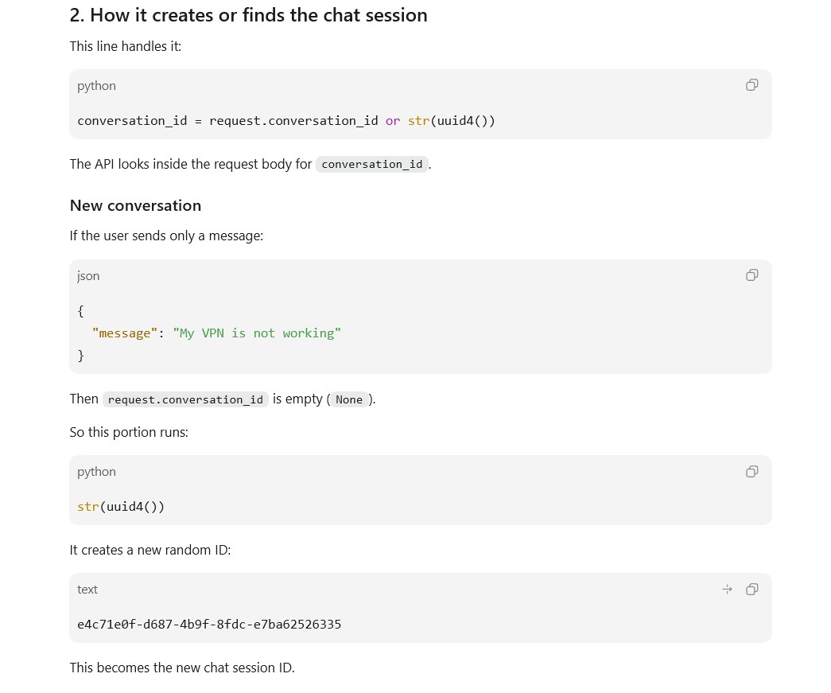Click the 'json' language label
The image size is (831, 693).
point(88,276)
